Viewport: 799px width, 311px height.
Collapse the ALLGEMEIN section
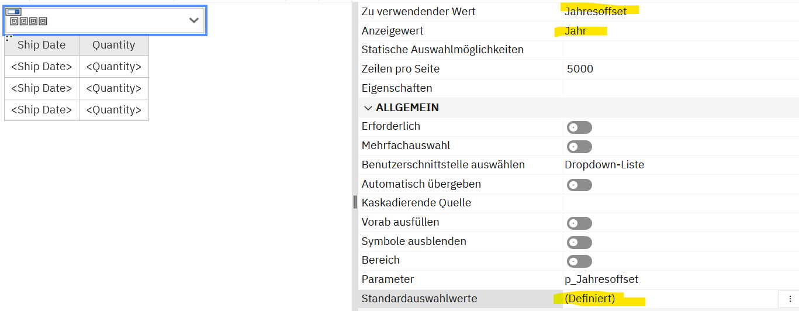tap(368, 108)
